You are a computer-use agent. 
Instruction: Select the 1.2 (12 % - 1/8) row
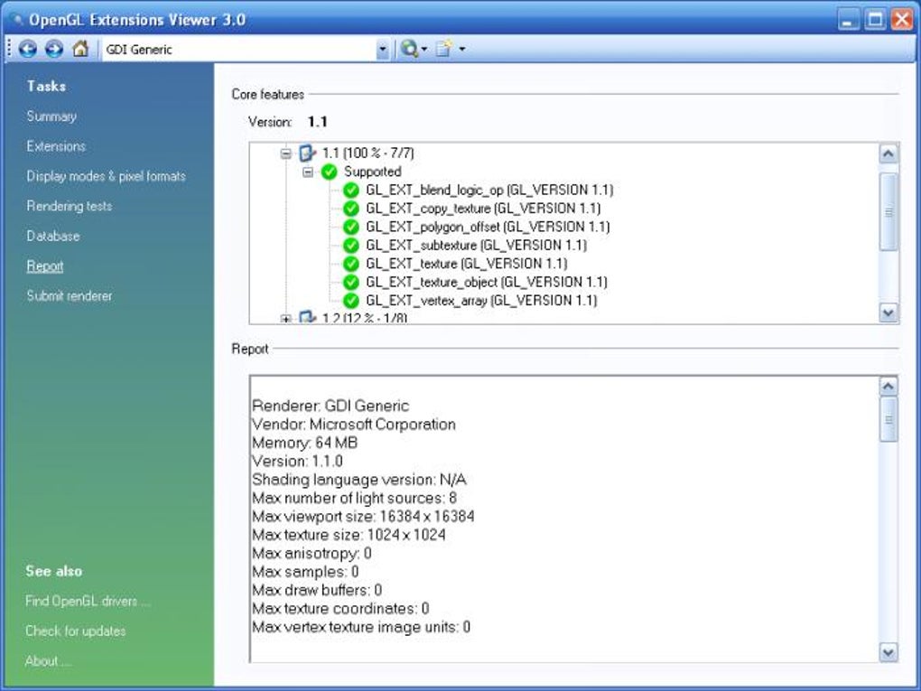point(365,318)
